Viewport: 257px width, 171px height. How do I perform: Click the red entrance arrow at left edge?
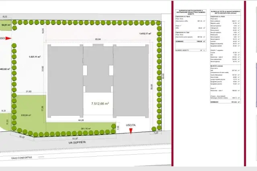pyautogui.click(x=8, y=38)
